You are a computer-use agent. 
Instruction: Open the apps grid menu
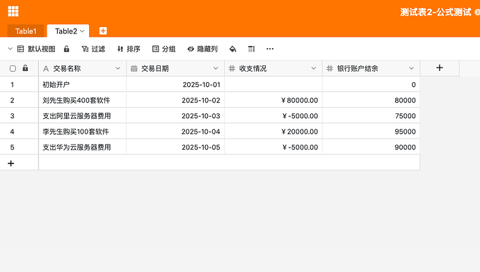[x=13, y=11]
